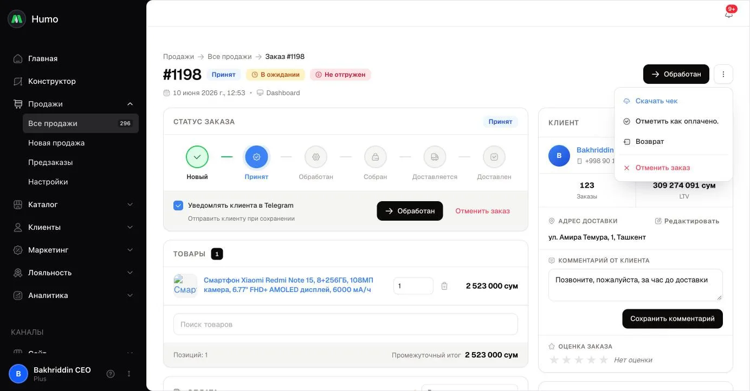Go to Все продажи in the breadcrumb

pos(230,57)
